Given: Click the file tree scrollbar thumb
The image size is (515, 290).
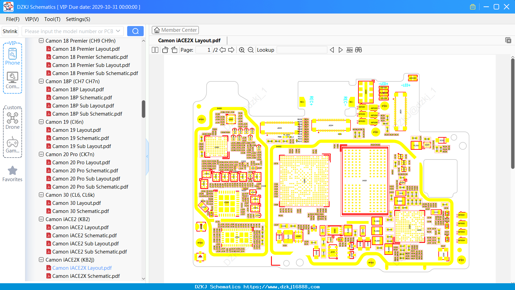Looking at the screenshot, I should pos(143,109).
